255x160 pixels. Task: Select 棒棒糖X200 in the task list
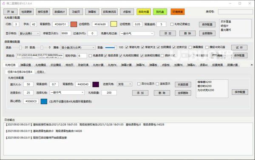[x=204, y=82]
